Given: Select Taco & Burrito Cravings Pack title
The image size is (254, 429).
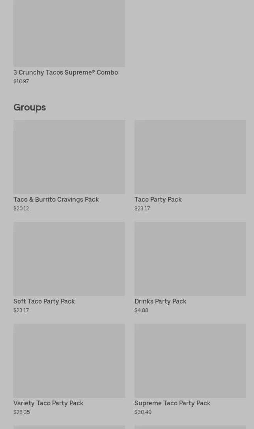Looking at the screenshot, I should (x=56, y=199).
